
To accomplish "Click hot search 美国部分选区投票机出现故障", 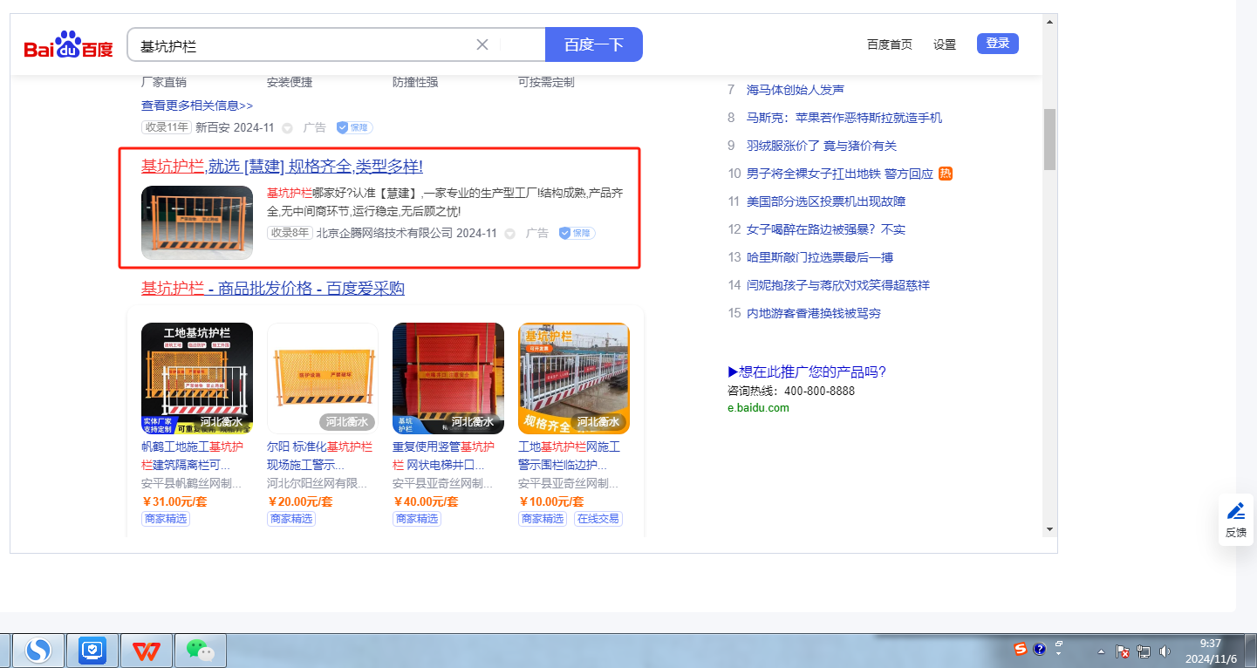I will pos(826,201).
